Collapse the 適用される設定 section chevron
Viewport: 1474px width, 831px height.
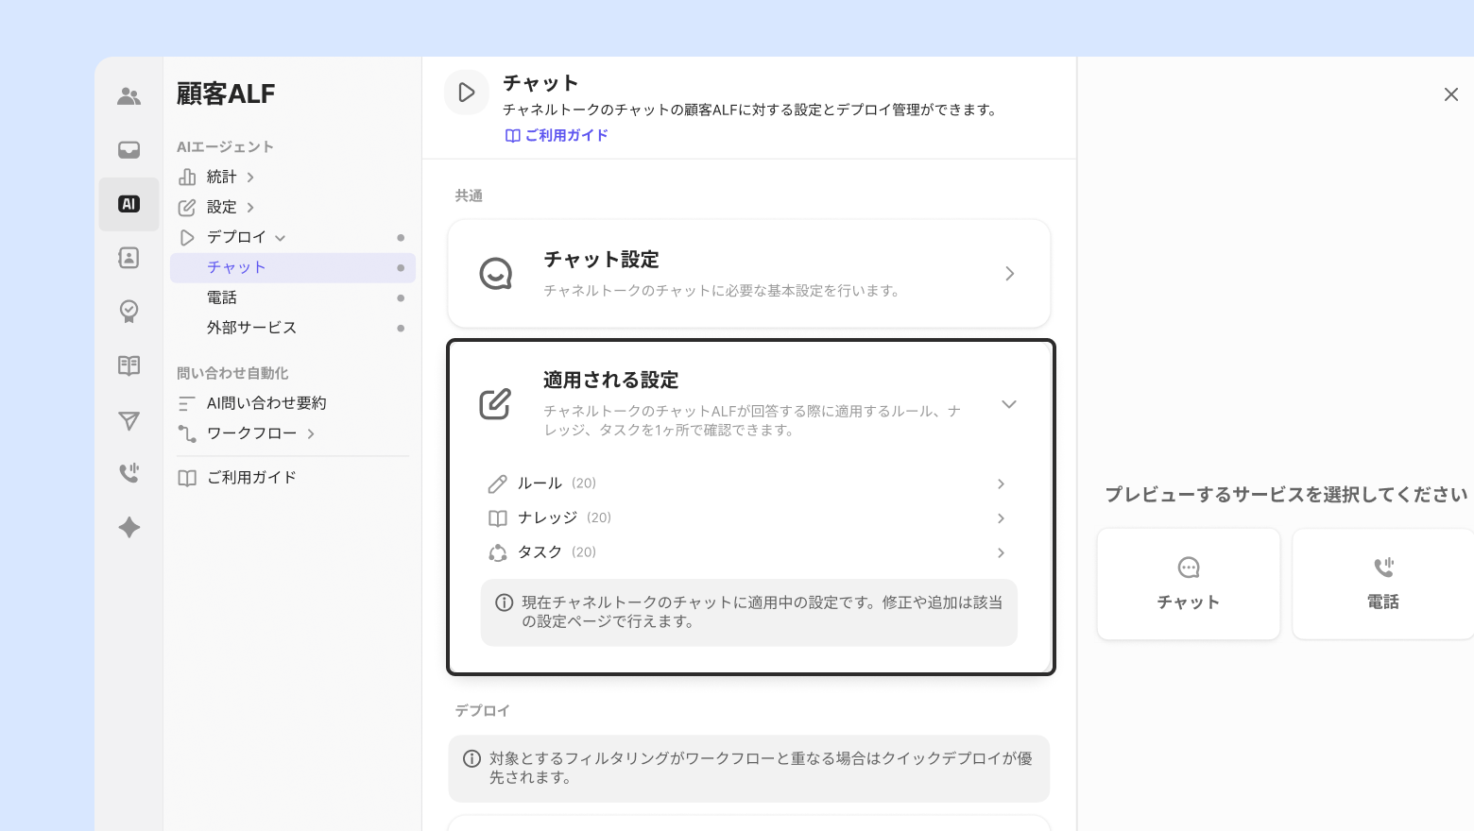(1008, 404)
